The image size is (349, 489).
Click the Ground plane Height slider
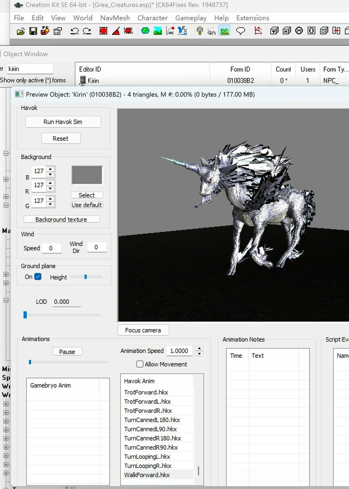pyautogui.click(x=86, y=277)
